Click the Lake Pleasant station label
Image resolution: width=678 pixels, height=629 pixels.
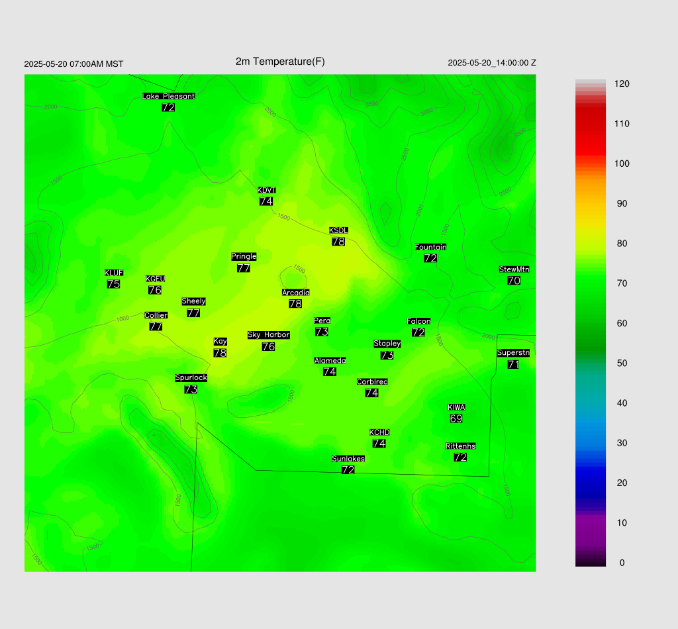[169, 96]
